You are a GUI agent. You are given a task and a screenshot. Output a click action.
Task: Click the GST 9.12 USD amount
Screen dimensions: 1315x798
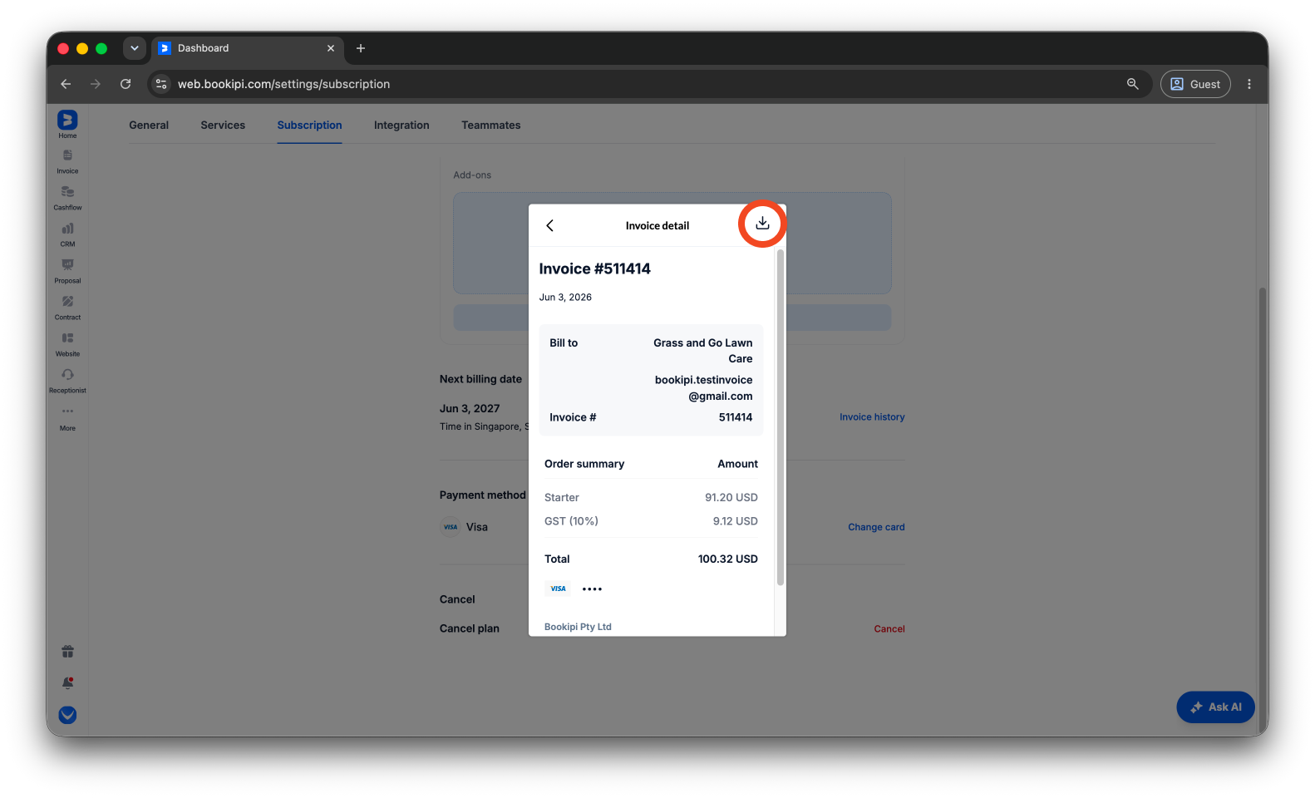(735, 521)
